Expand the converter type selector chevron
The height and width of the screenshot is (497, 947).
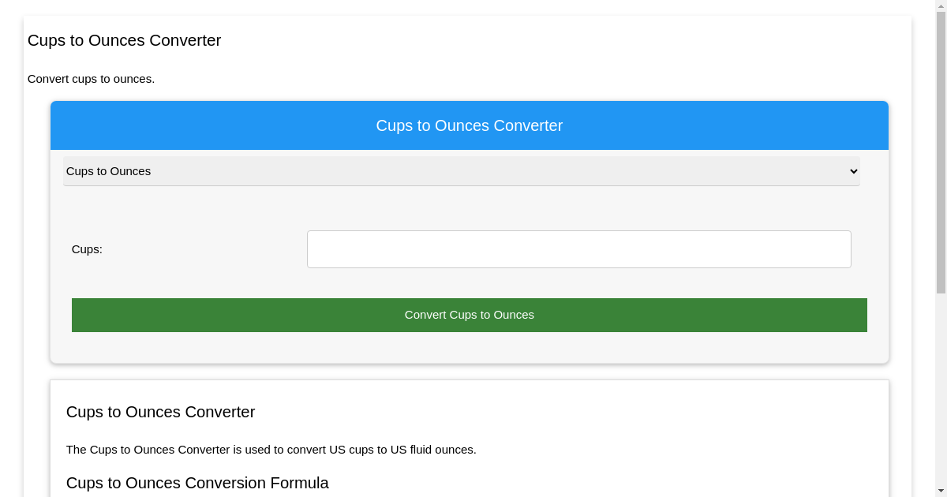click(853, 171)
